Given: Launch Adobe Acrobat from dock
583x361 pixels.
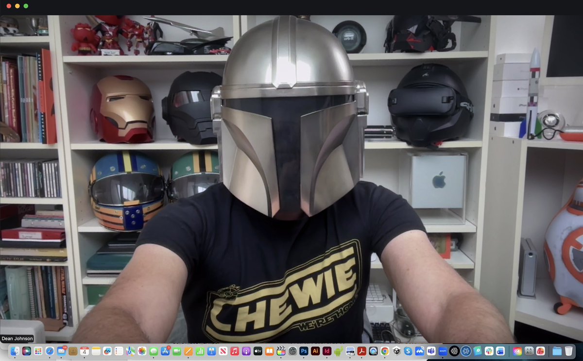Looking at the screenshot, I should point(361,351).
